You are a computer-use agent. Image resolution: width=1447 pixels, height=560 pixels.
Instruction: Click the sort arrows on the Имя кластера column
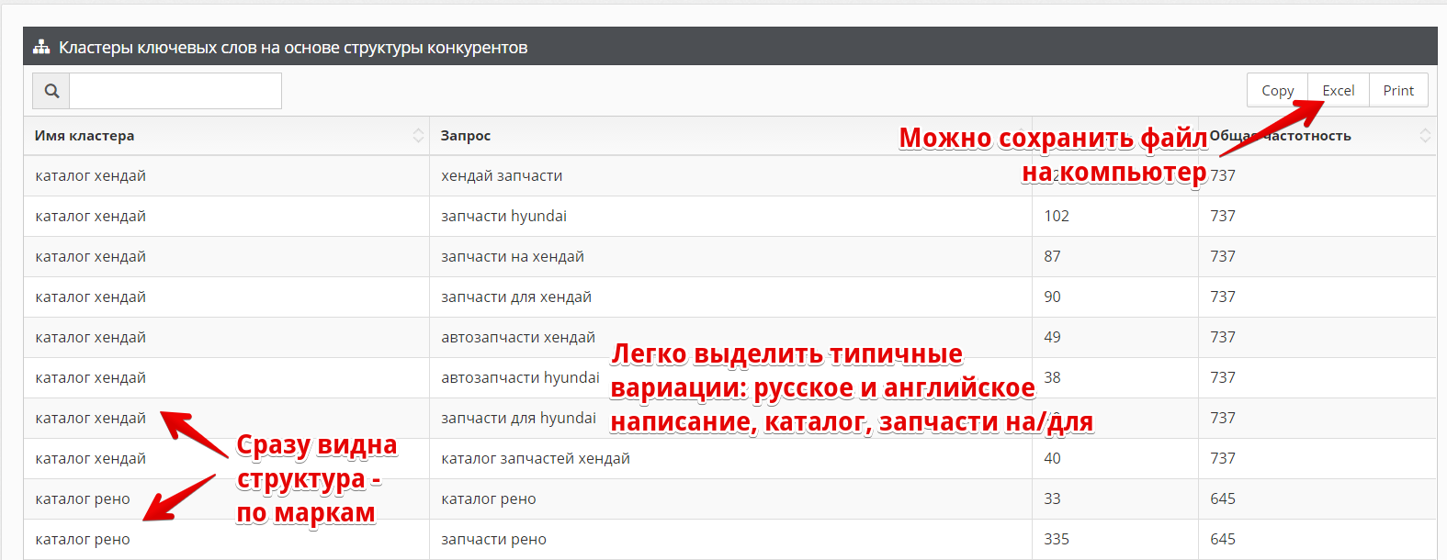pyautogui.click(x=418, y=136)
